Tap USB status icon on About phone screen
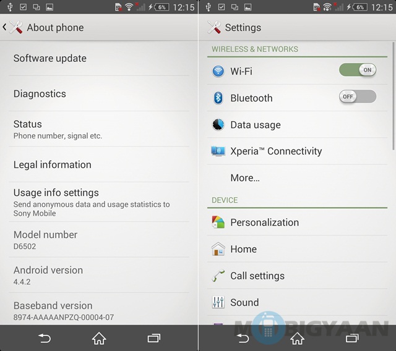Screen dimensions: 396x351 click(x=10, y=7)
